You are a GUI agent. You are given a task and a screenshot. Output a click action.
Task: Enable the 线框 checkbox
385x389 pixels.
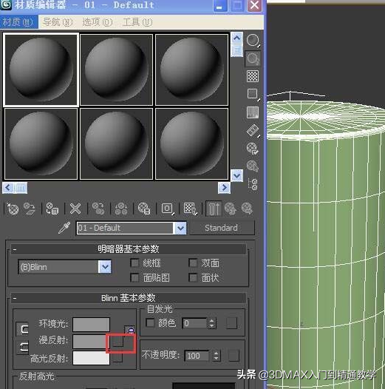135,263
